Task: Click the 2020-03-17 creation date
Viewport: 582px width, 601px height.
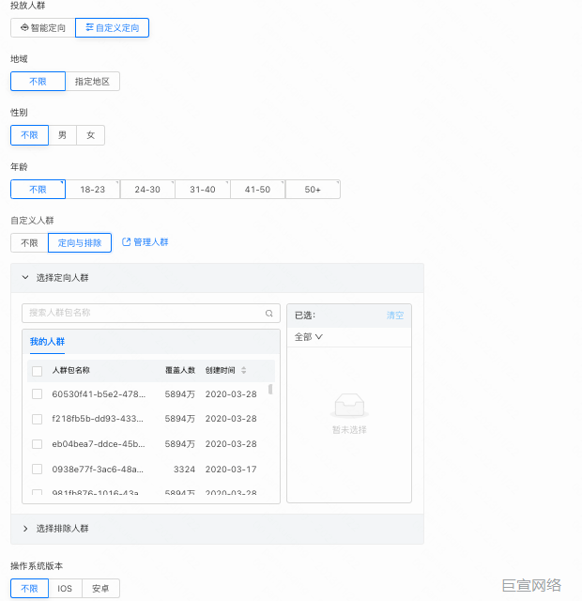Action: click(x=231, y=470)
